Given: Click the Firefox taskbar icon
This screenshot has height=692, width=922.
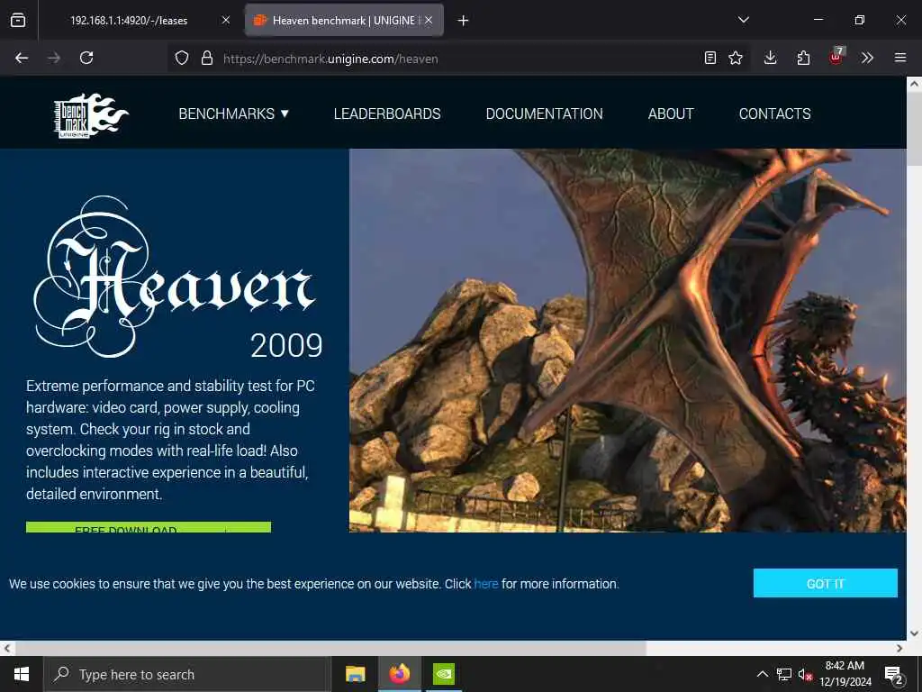Looking at the screenshot, I should pos(399,674).
